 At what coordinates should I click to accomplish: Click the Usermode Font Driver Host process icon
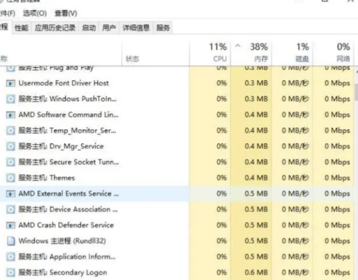(11, 83)
